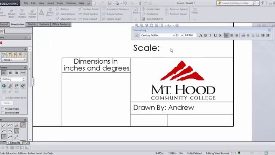Center align text in Formatting toolbar

point(232,35)
